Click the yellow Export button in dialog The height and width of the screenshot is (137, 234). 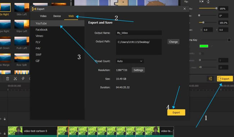[x=176, y=112]
